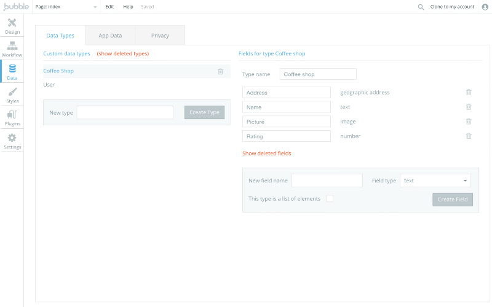Open the Plugins section in sidebar

[12, 118]
